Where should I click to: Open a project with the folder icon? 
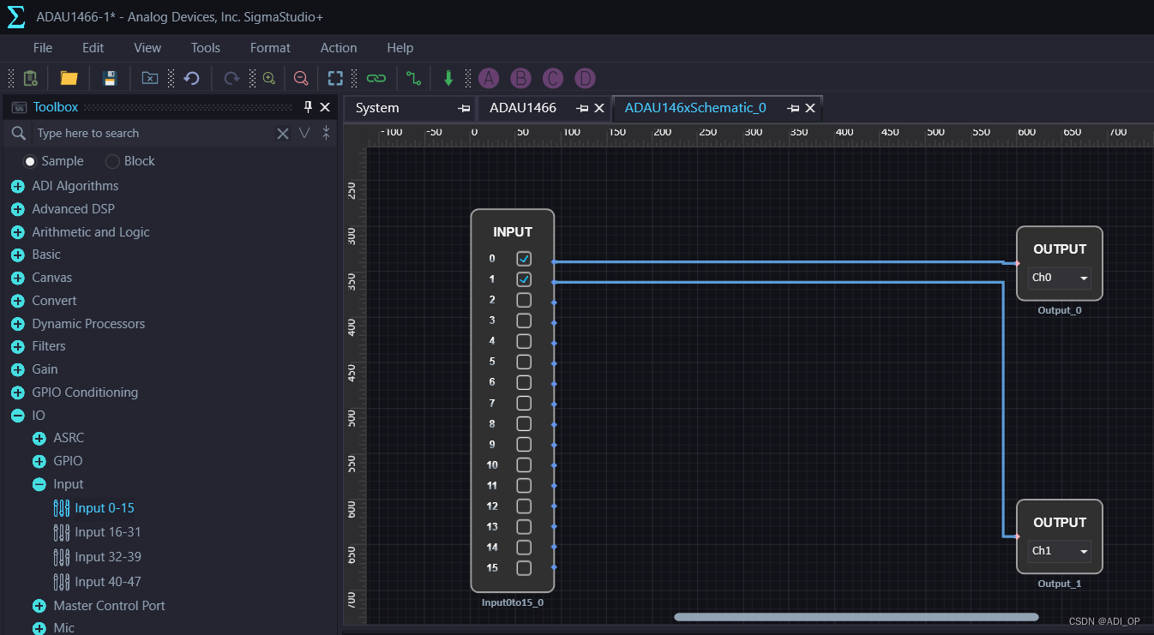click(69, 79)
